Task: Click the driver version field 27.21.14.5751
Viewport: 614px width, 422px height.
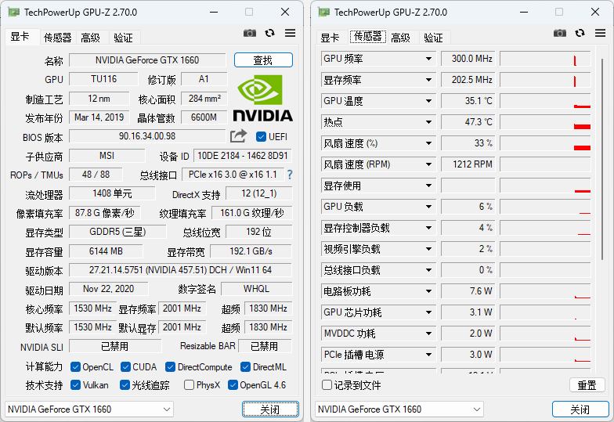Action: [180, 270]
